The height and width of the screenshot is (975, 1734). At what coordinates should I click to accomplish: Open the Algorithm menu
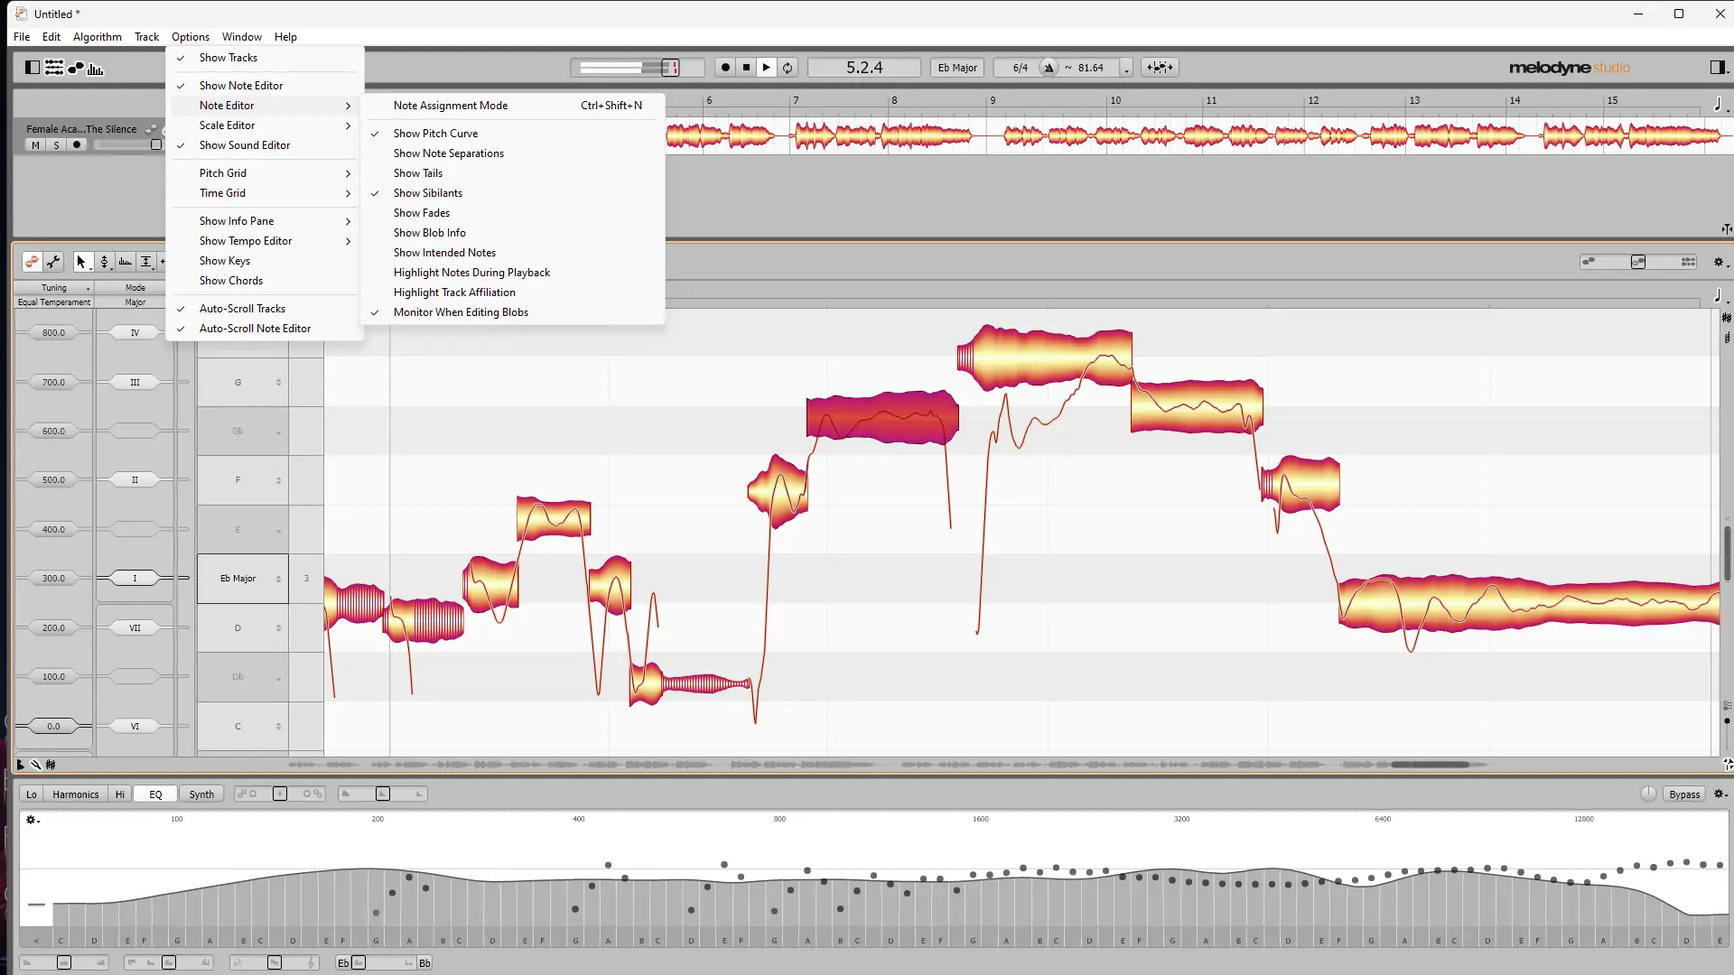tap(97, 36)
